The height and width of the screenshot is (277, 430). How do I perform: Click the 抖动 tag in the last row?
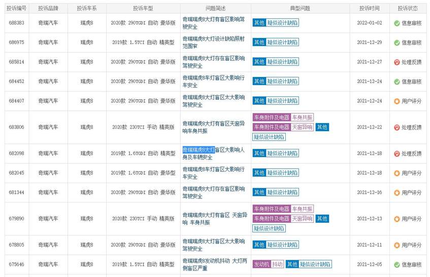pos(277,264)
